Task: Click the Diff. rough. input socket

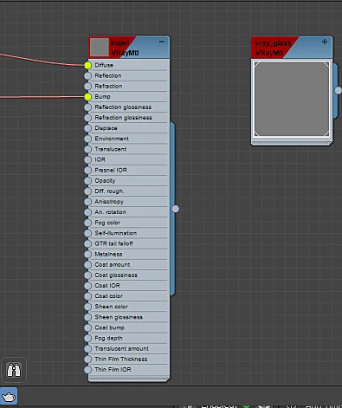Action: click(x=88, y=191)
